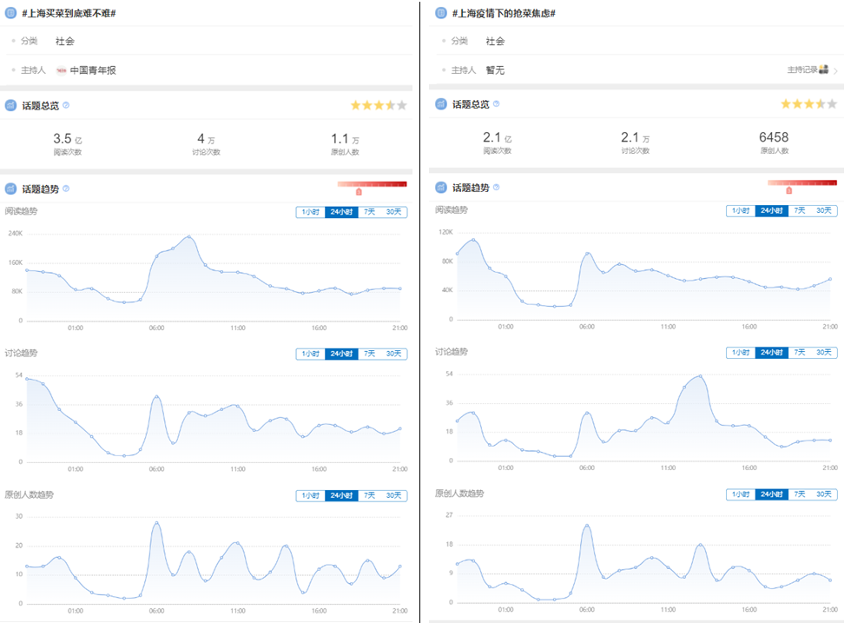The height and width of the screenshot is (623, 851).
Task: Open the 中国青年报 host link
Action: [93, 70]
